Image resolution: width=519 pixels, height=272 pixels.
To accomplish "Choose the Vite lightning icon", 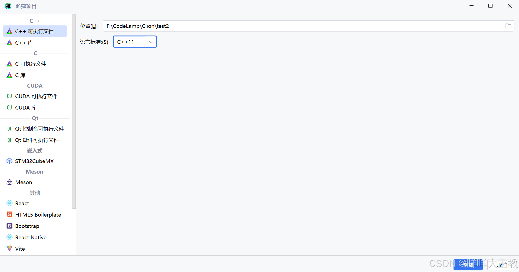I will 9,249.
